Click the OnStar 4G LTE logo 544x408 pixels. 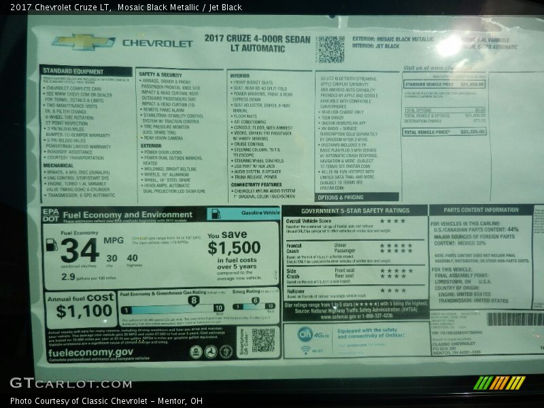313,335
